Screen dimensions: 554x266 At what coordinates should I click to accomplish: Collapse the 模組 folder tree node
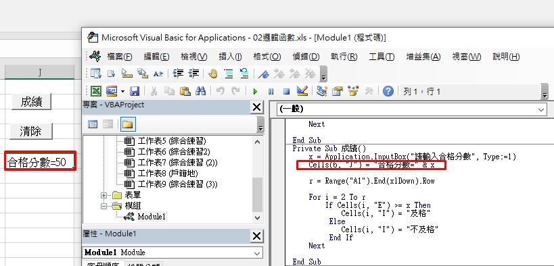point(103,206)
